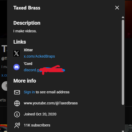Click the X (Xitter) logo icon
This screenshot has width=132, height=132.
click(16, 53)
